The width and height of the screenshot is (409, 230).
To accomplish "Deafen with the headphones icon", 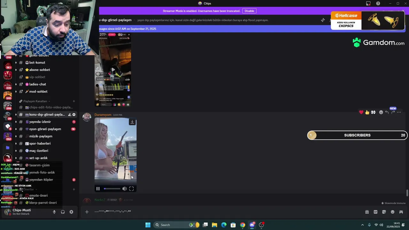I will point(63,212).
